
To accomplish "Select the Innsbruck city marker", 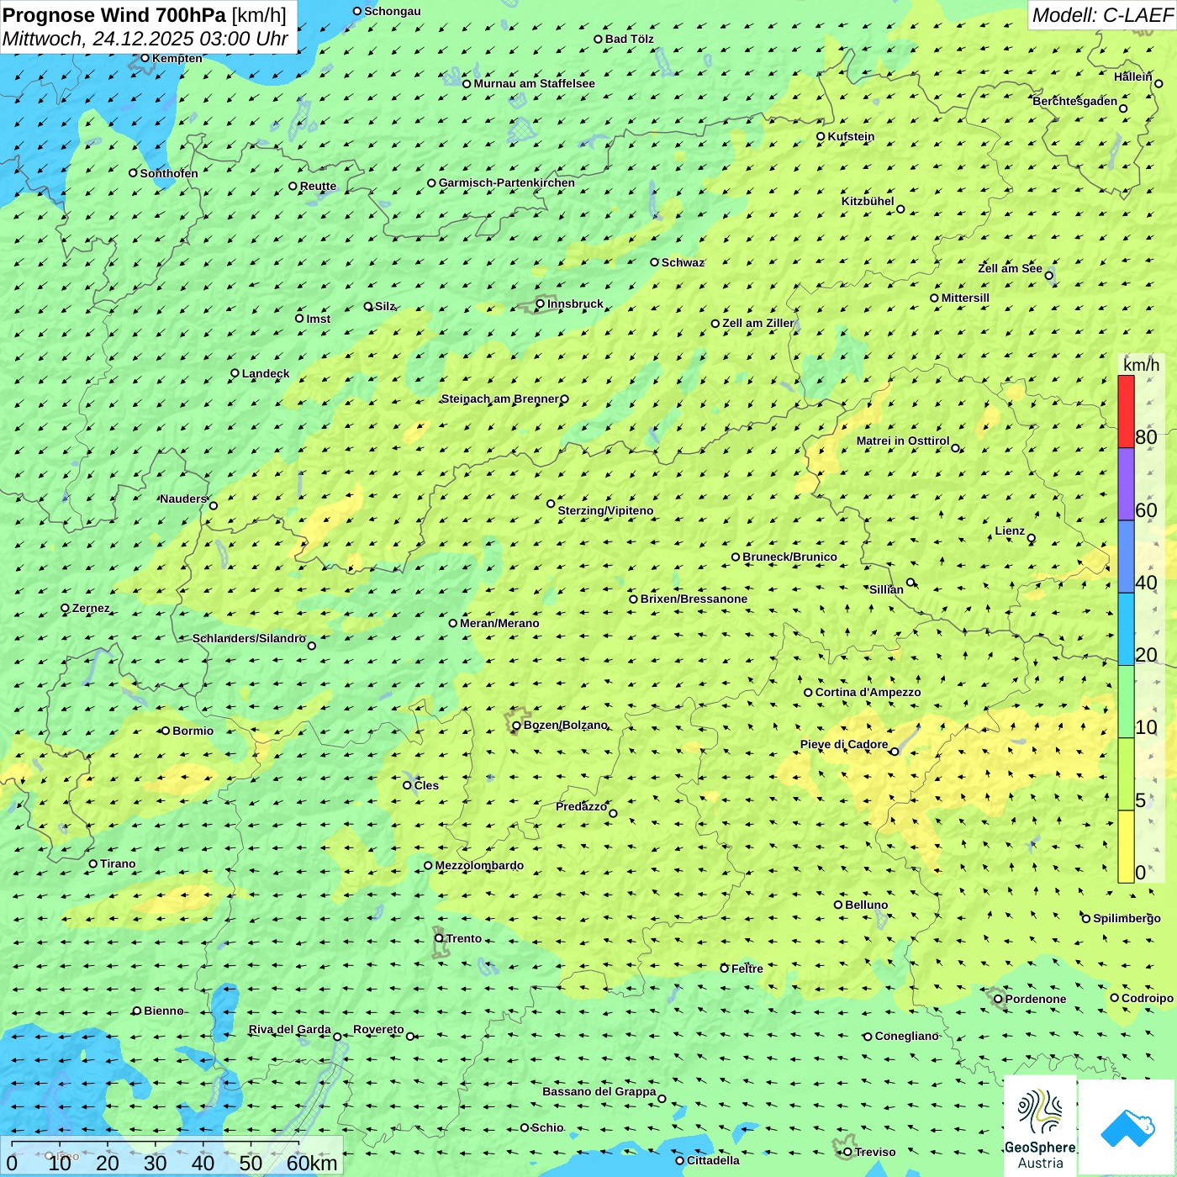I will point(541,304).
